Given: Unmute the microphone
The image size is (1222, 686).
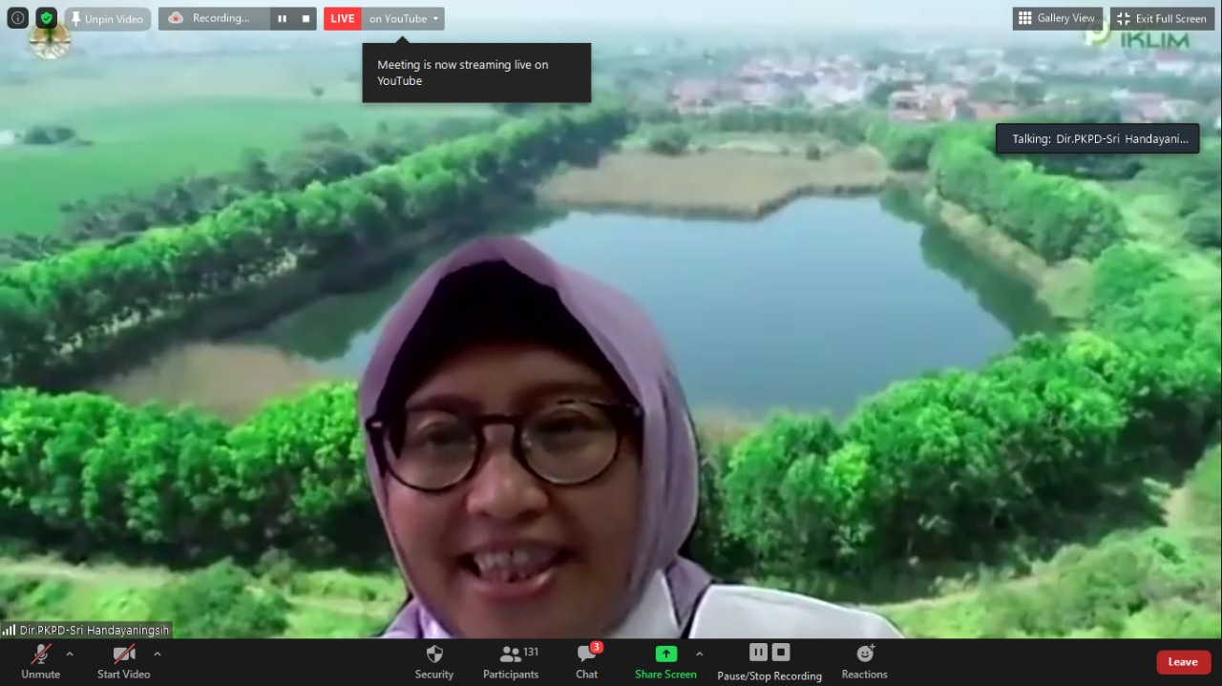Looking at the screenshot, I should pos(41,661).
